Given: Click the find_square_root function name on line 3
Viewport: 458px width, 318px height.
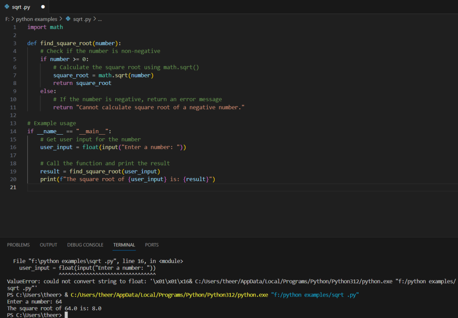Looking at the screenshot, I should coord(66,43).
